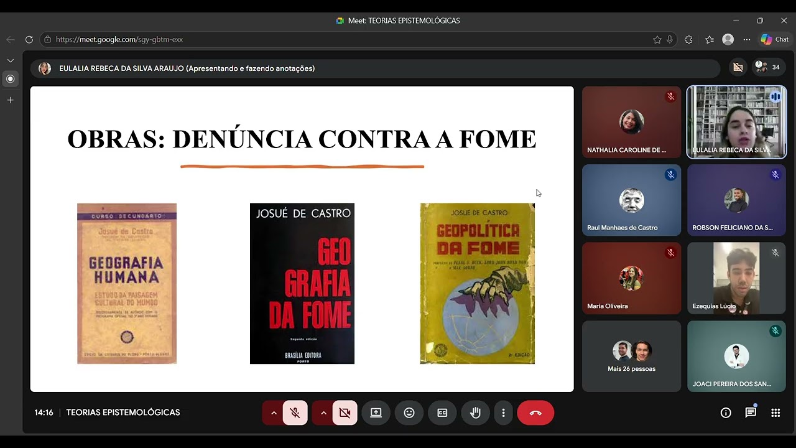This screenshot has width=796, height=448.
Task: Reload the page with refresh icon
Action: 29,39
